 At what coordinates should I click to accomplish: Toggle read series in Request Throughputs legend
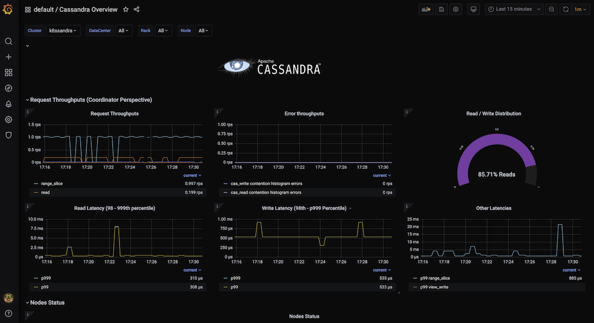pos(46,193)
